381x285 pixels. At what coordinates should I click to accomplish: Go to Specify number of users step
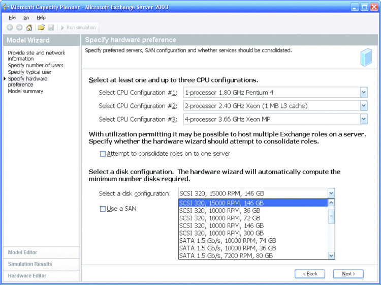point(36,66)
